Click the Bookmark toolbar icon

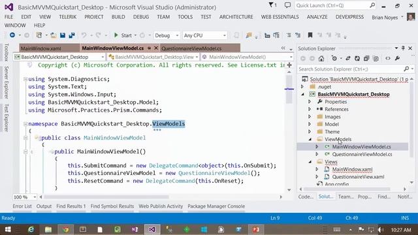pos(310,35)
